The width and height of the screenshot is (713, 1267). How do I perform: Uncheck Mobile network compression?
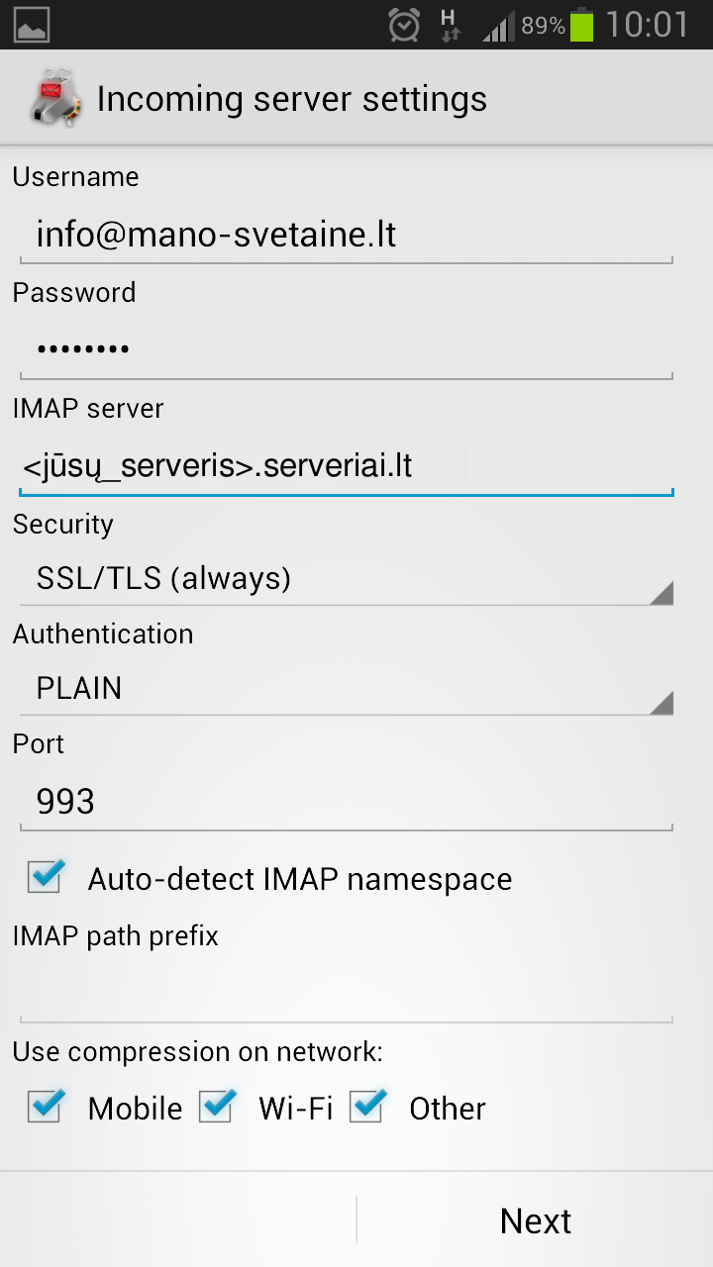click(x=46, y=1107)
